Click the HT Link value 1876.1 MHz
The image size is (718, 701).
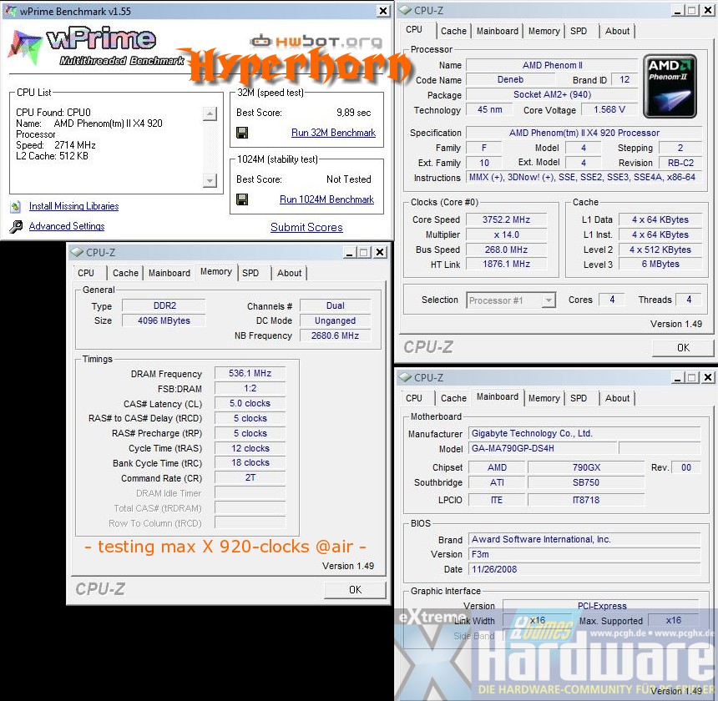coord(506,264)
